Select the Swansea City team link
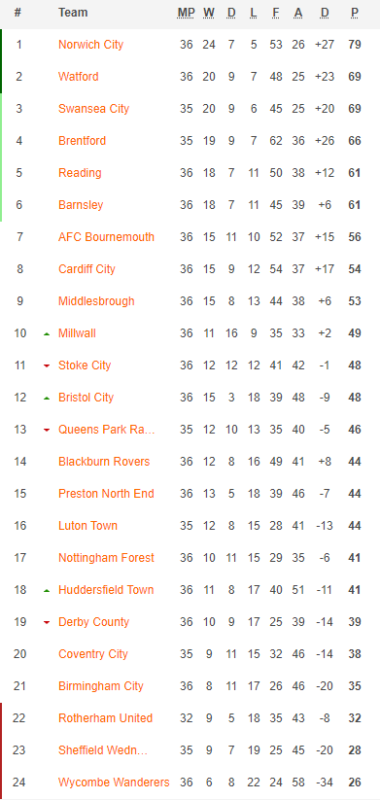This screenshot has height=800, width=380. 94,109
